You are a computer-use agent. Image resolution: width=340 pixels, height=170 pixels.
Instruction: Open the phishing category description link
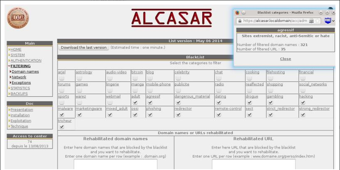153,108
